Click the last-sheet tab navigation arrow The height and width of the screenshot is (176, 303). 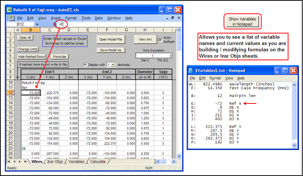point(25,162)
